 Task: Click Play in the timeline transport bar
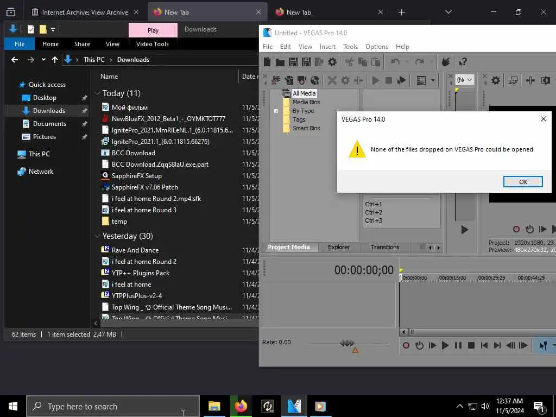[445, 345]
